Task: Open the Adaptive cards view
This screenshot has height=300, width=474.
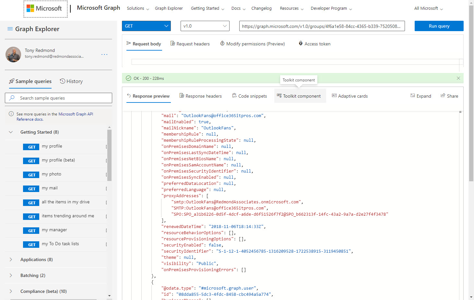Action: coord(350,96)
